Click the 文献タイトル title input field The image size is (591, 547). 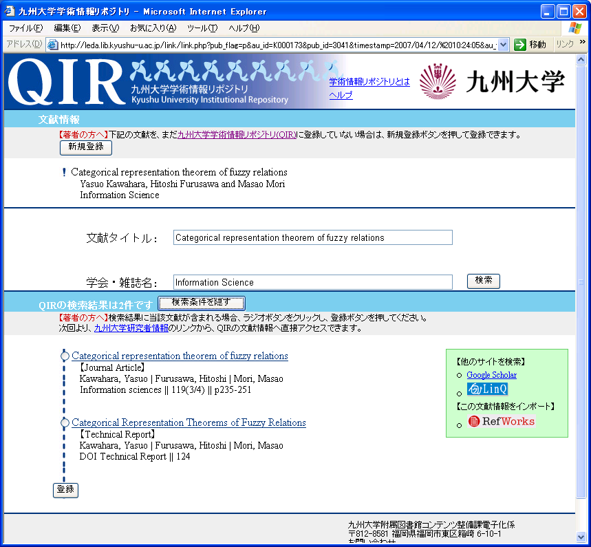click(x=312, y=238)
